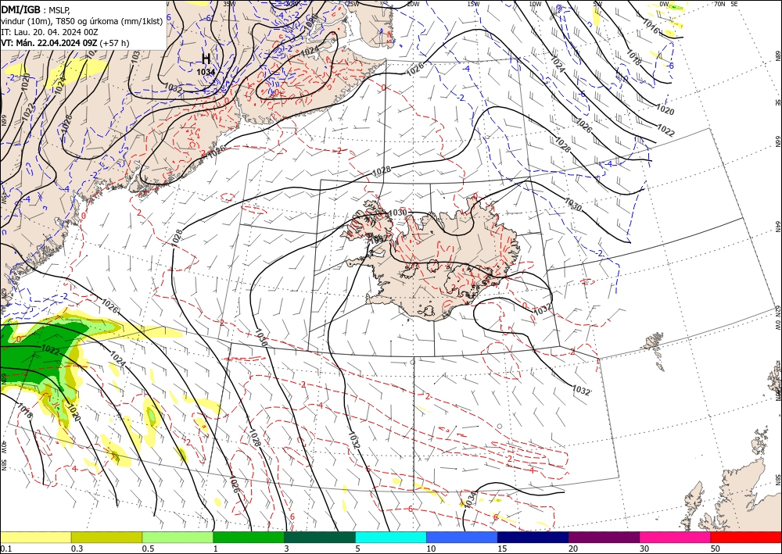Pick the blue 10–15 legend color band
782x554 pixels.
[462, 537]
